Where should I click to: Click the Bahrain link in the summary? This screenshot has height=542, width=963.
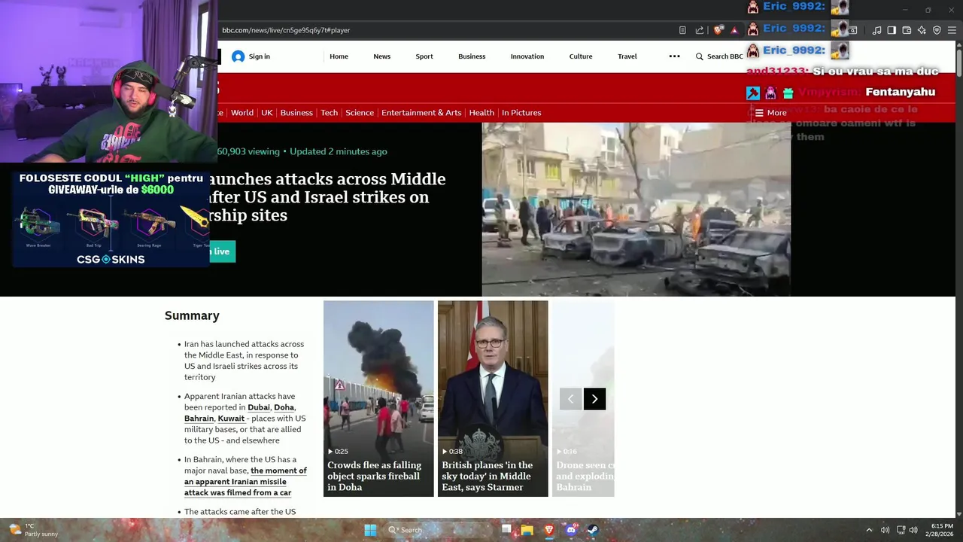tap(199, 419)
